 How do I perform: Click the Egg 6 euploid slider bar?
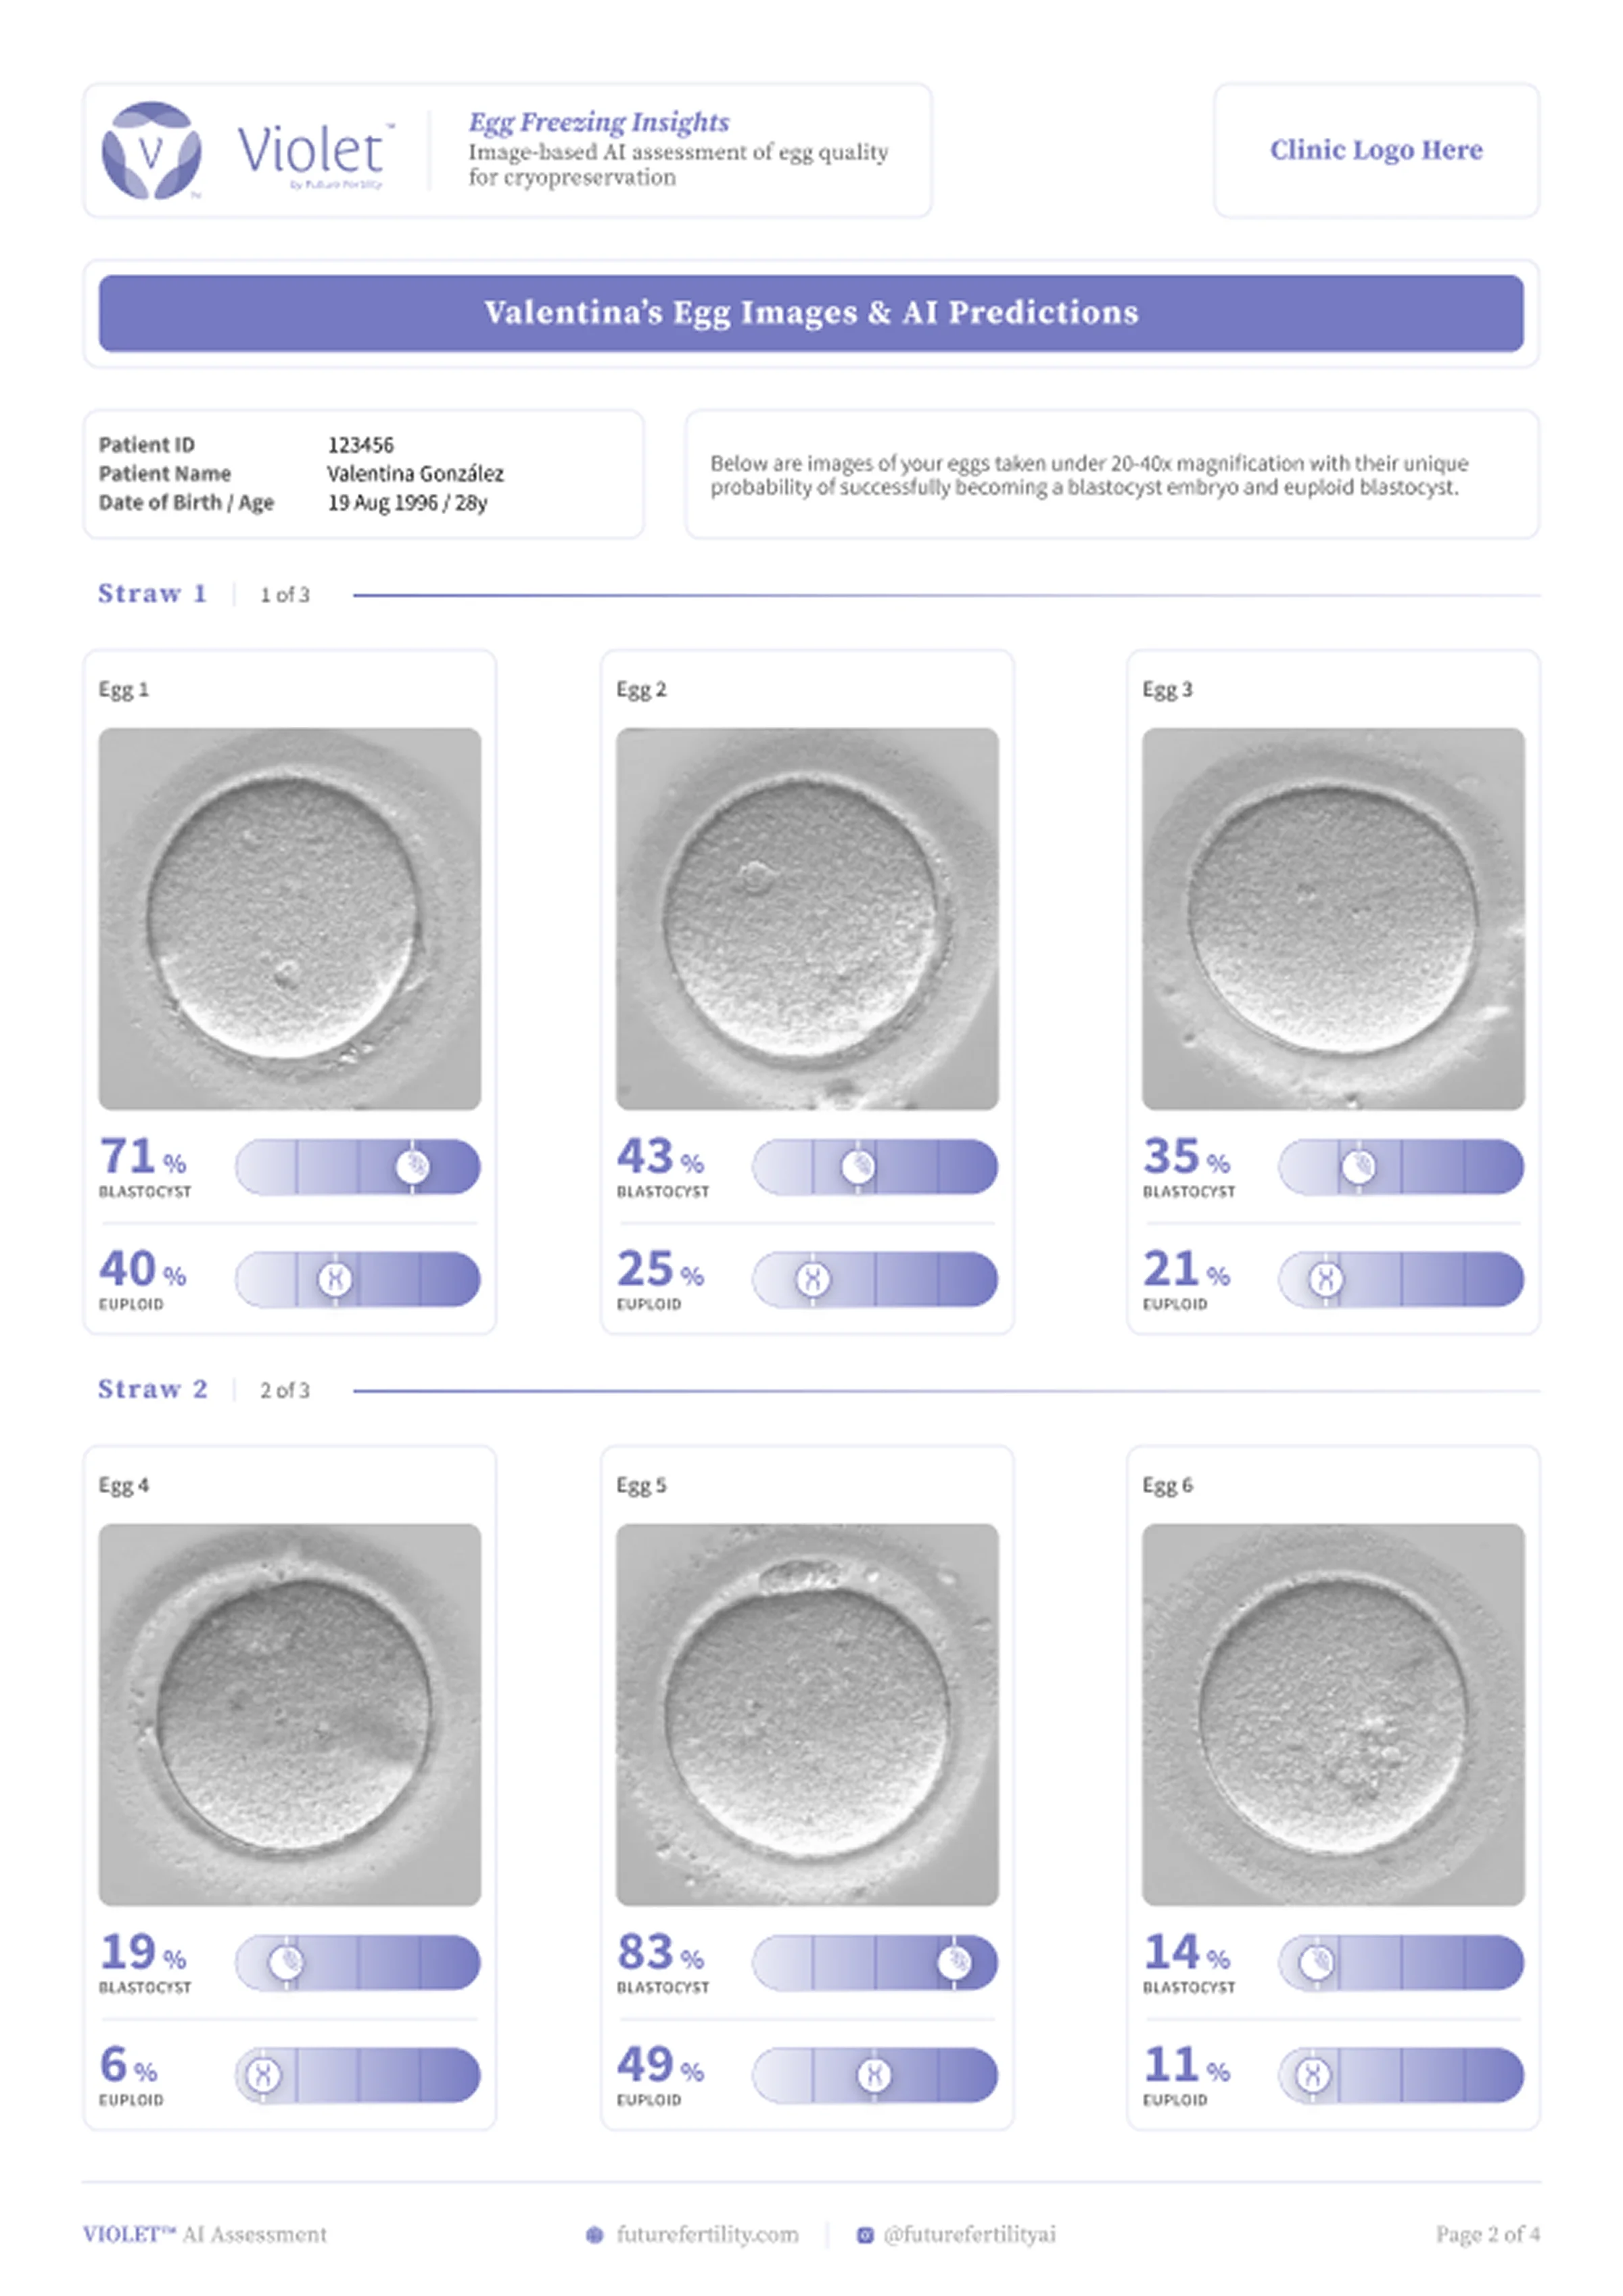pyautogui.click(x=1400, y=2074)
